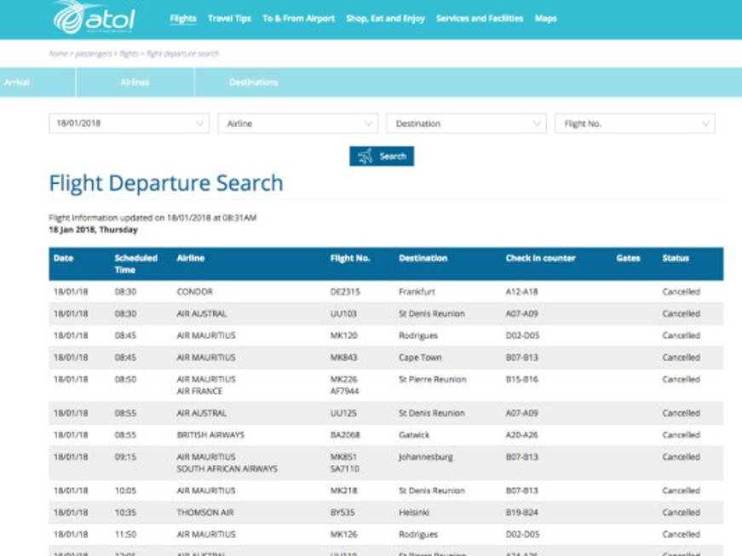
Task: Click the Gates column header
Action: (628, 258)
